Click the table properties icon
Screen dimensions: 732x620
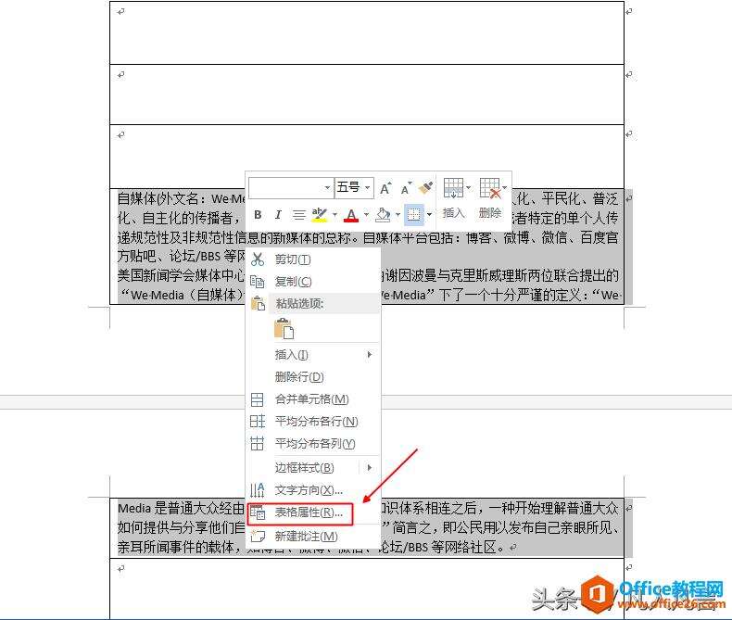click(258, 512)
